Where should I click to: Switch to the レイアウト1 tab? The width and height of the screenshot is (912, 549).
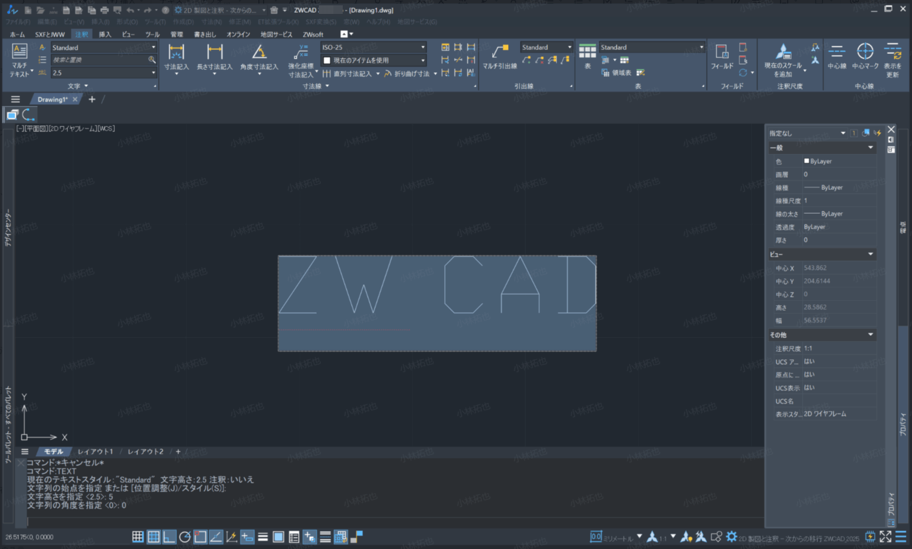[x=95, y=451]
